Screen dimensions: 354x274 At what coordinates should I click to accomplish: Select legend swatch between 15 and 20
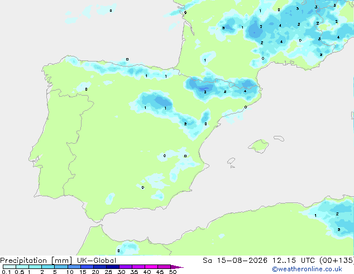tap(87, 267)
